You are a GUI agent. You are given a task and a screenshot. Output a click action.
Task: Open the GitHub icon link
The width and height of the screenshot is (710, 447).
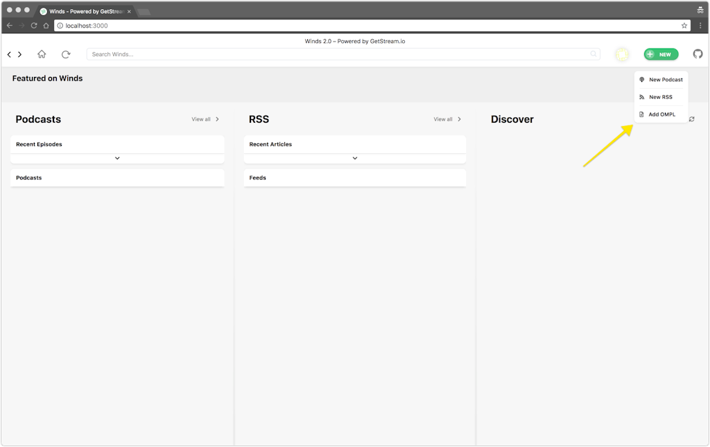[698, 54]
